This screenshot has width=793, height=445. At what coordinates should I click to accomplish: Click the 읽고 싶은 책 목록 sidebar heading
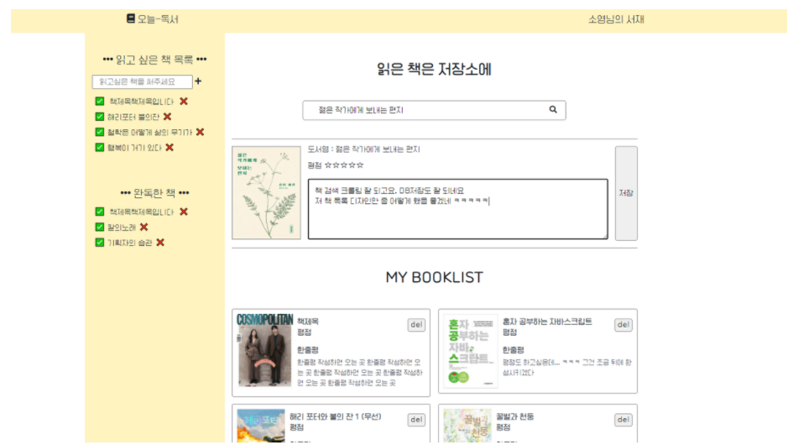tap(154, 60)
